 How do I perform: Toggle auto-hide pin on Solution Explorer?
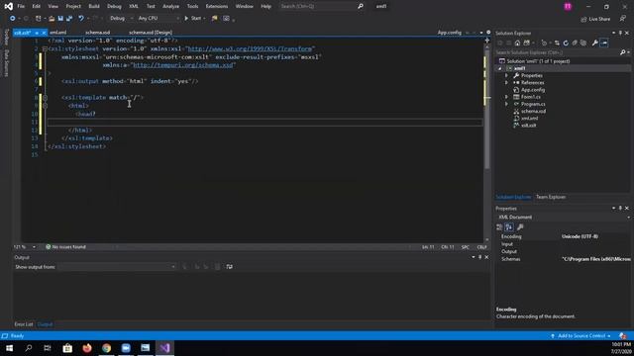point(620,33)
